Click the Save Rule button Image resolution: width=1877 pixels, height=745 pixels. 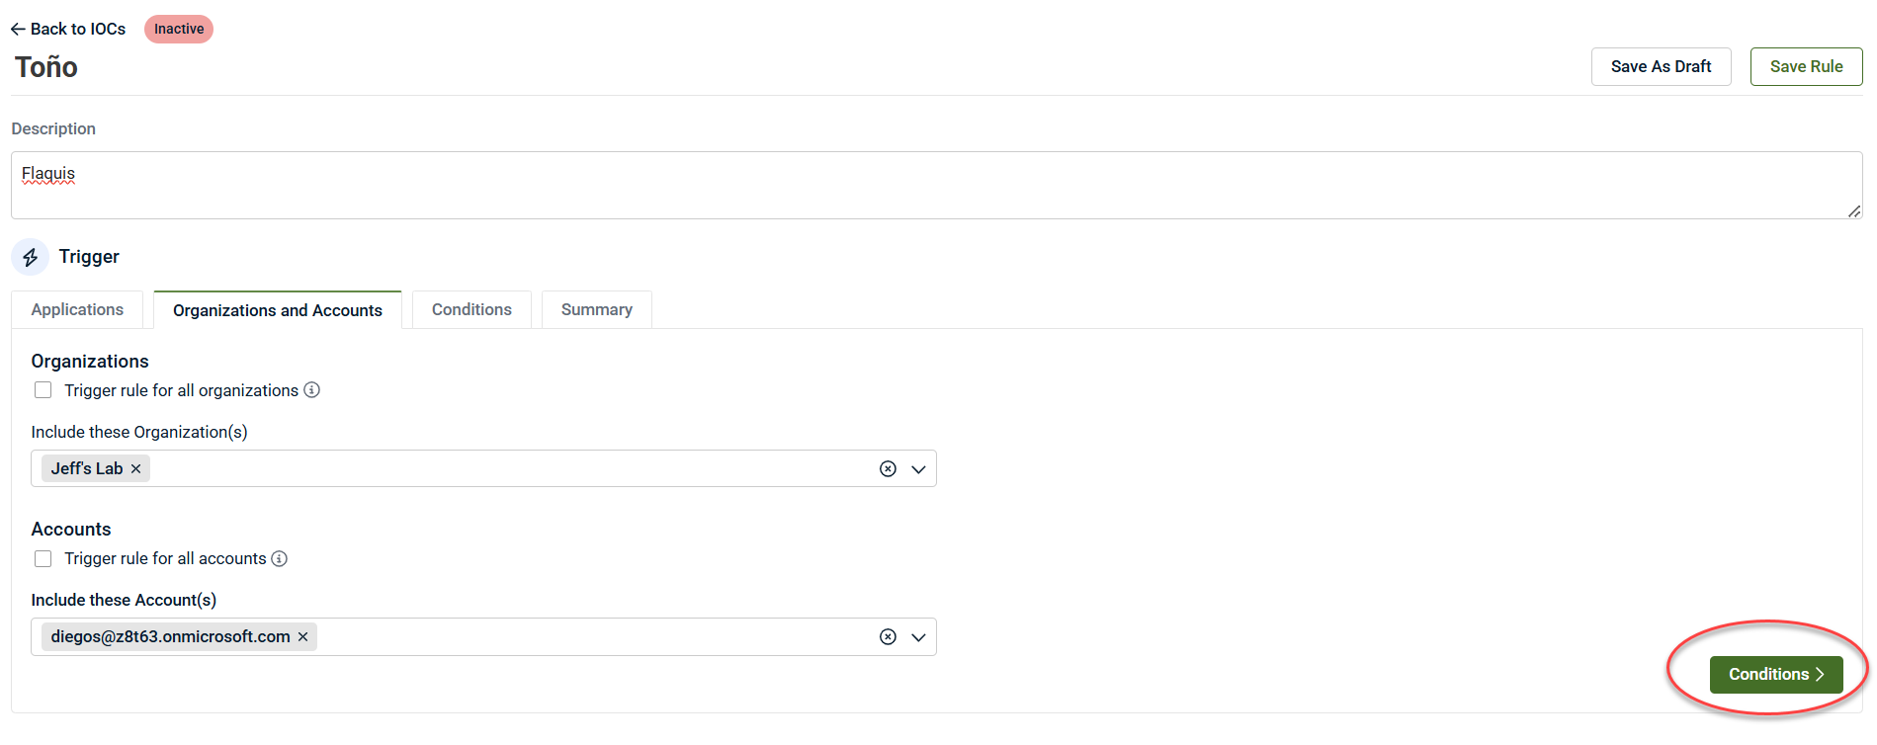1806,66
